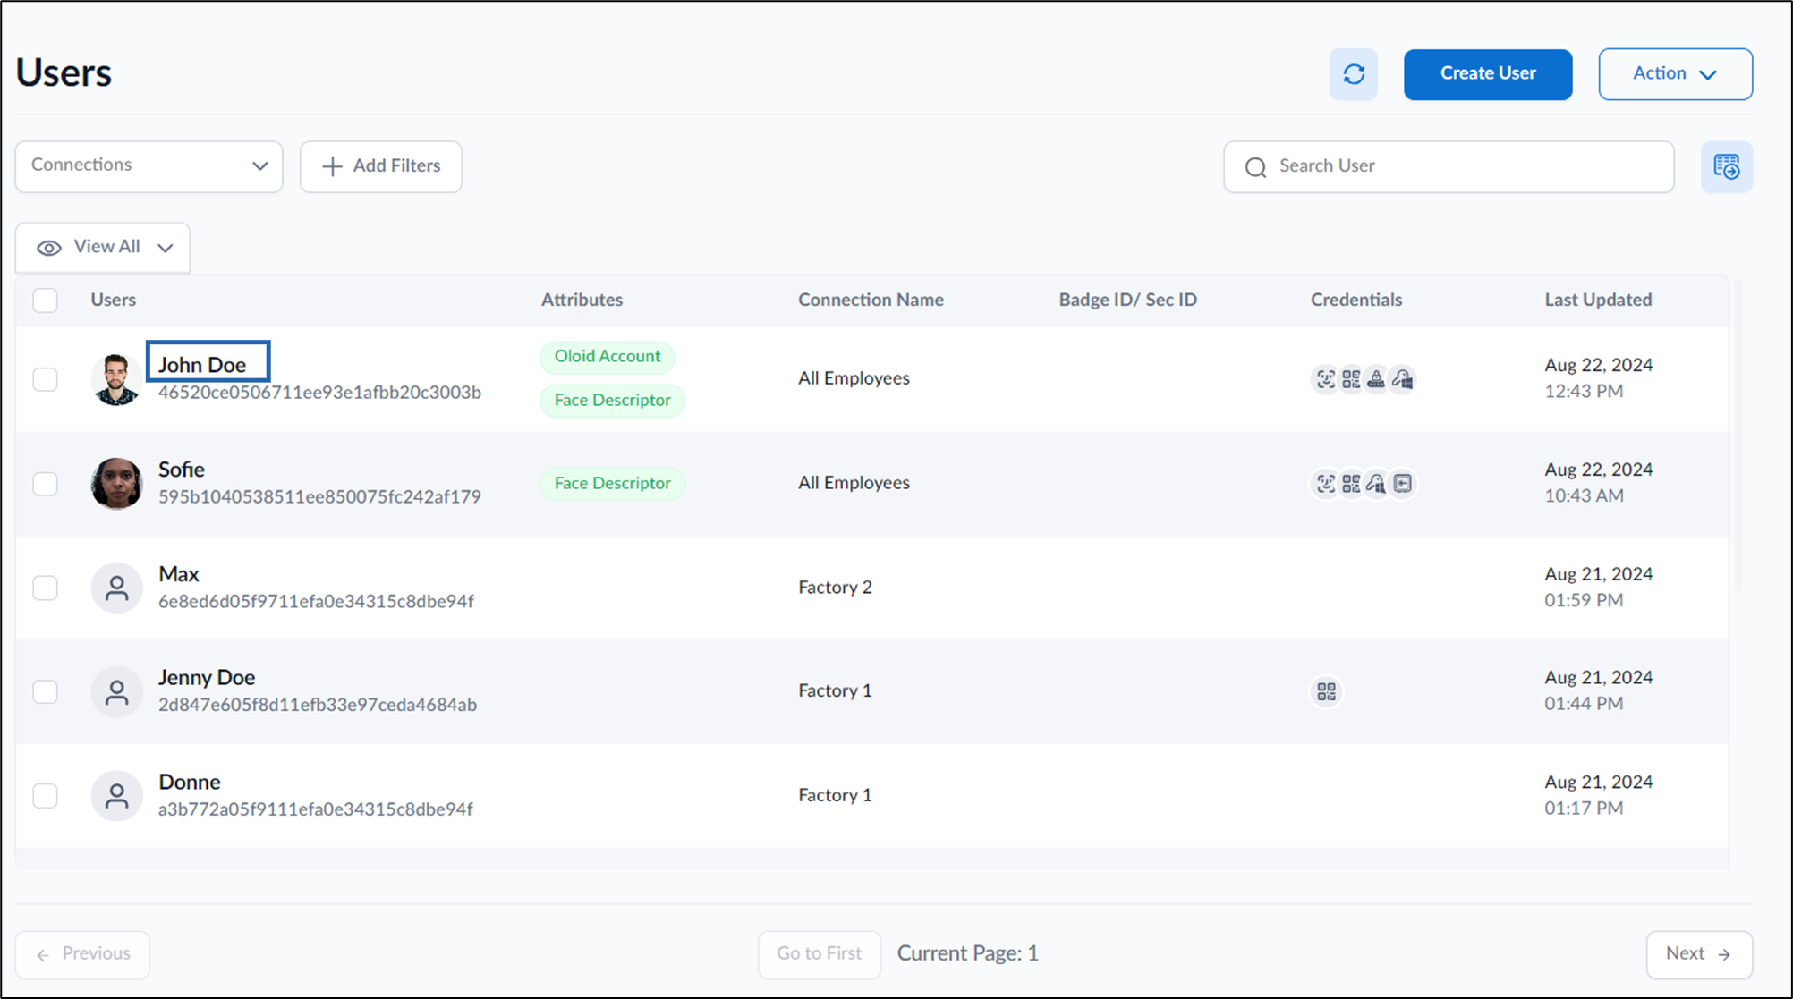The image size is (1793, 999).
Task: Click Sofie's face recognition credential icon
Action: (1325, 484)
